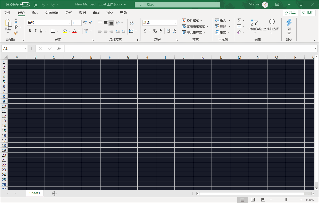
Task: Apply percent style format
Action: click(x=155, y=31)
